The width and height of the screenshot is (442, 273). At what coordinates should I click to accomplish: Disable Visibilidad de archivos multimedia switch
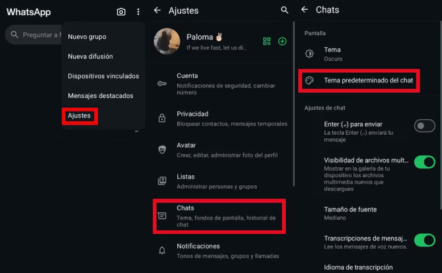424,162
